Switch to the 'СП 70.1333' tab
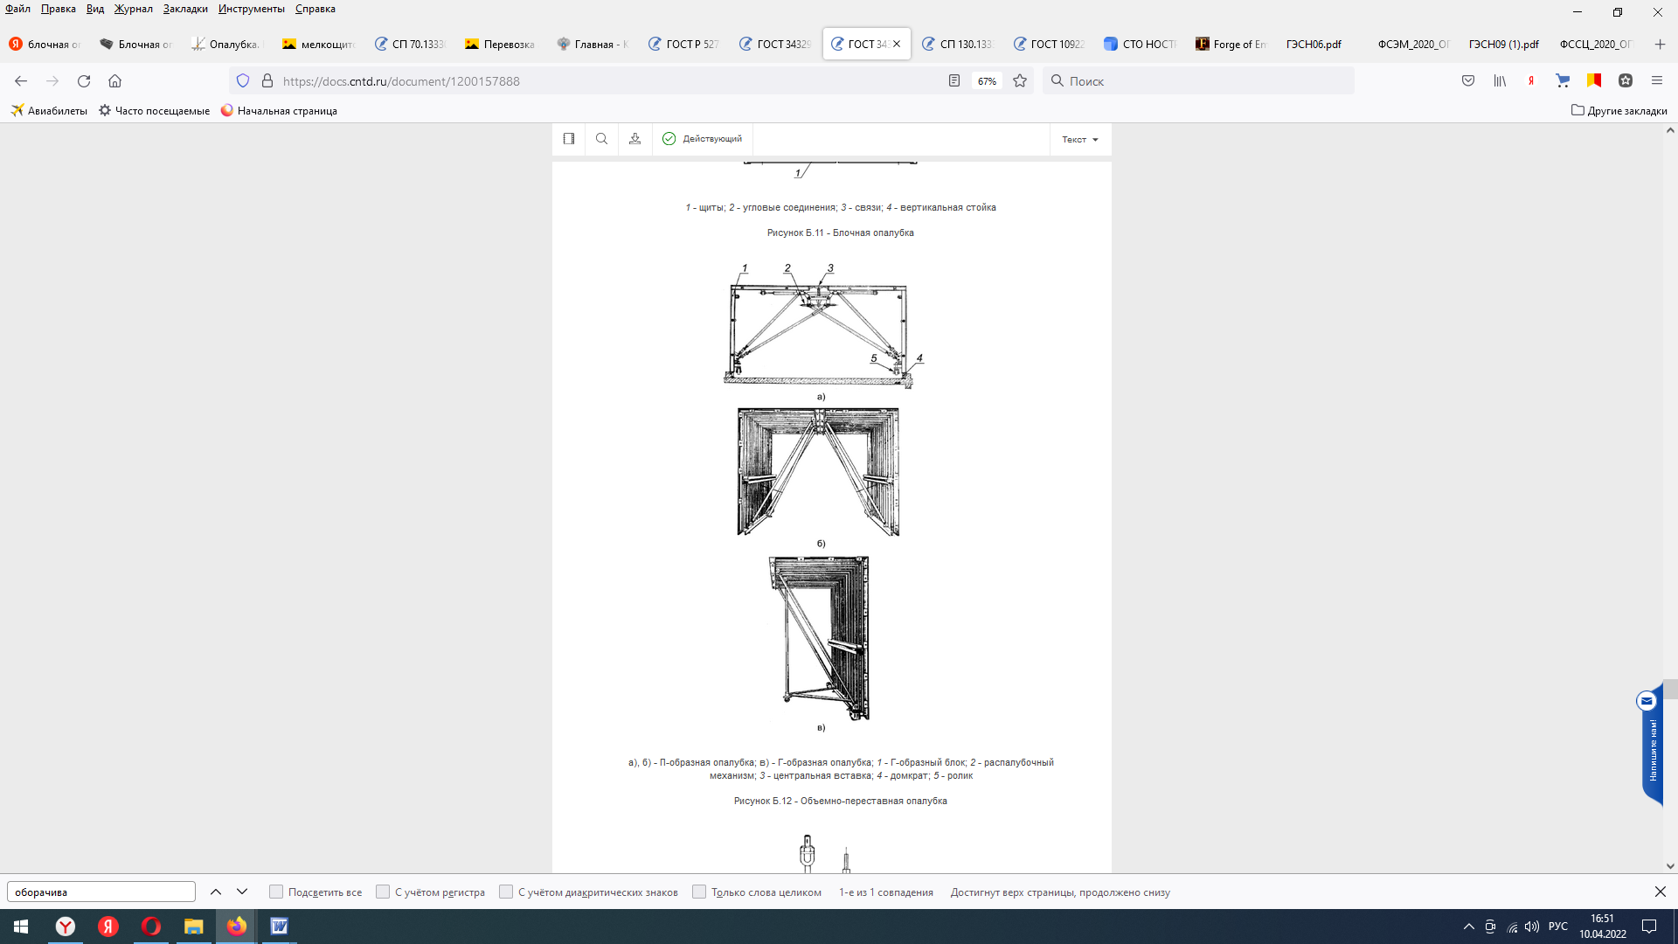Image resolution: width=1678 pixels, height=944 pixels. 410,44
